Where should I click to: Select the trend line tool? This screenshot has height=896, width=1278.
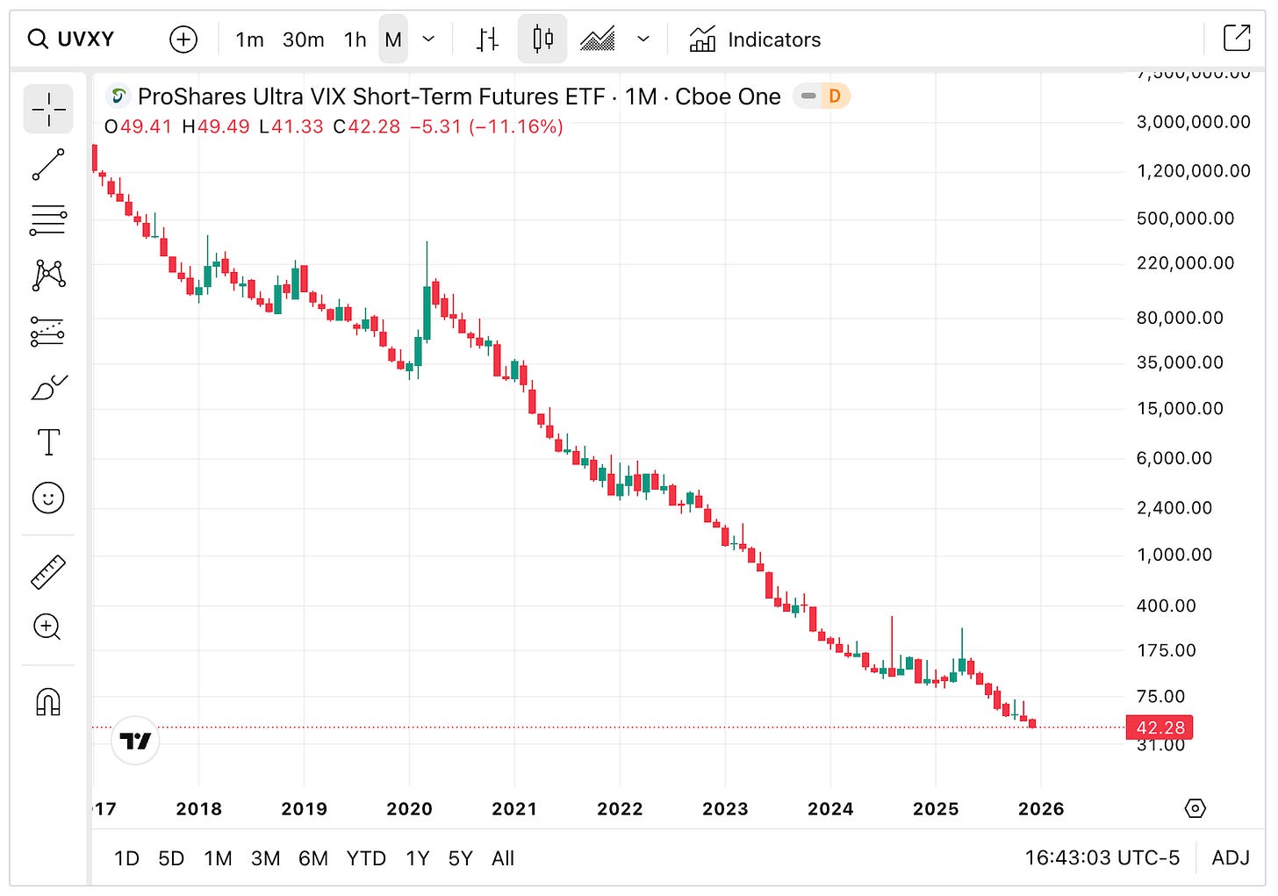pos(48,164)
